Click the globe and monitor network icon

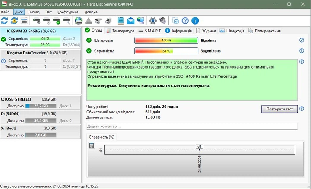pyautogui.click(x=141, y=21)
